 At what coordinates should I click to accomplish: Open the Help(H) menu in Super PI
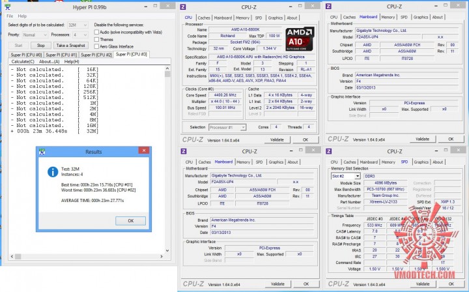[72, 61]
